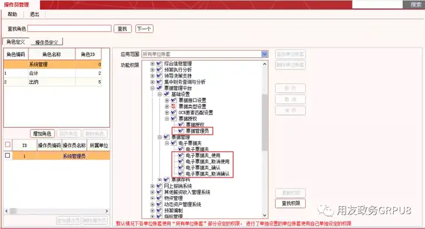Click the 增加角色 button

click(42, 133)
